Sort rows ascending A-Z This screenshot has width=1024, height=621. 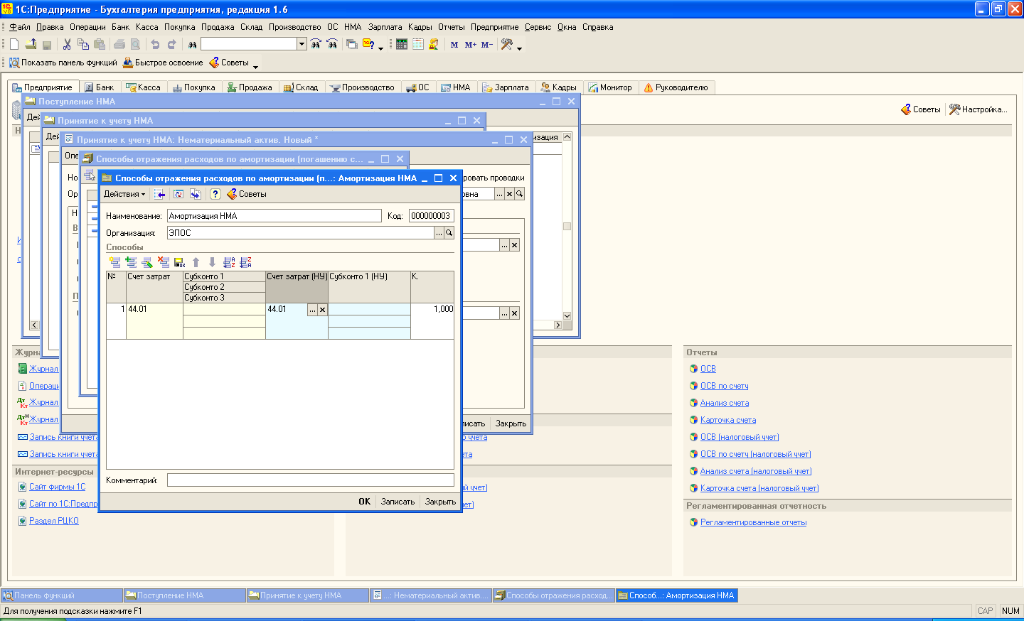click(x=229, y=262)
